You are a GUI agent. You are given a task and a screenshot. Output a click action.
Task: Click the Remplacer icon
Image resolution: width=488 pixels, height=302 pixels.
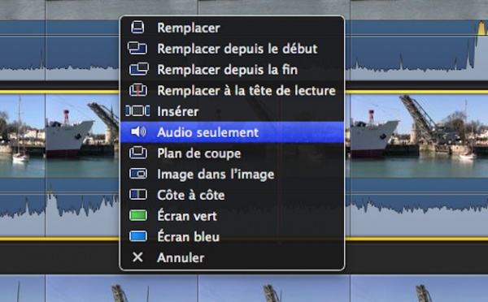(137, 28)
